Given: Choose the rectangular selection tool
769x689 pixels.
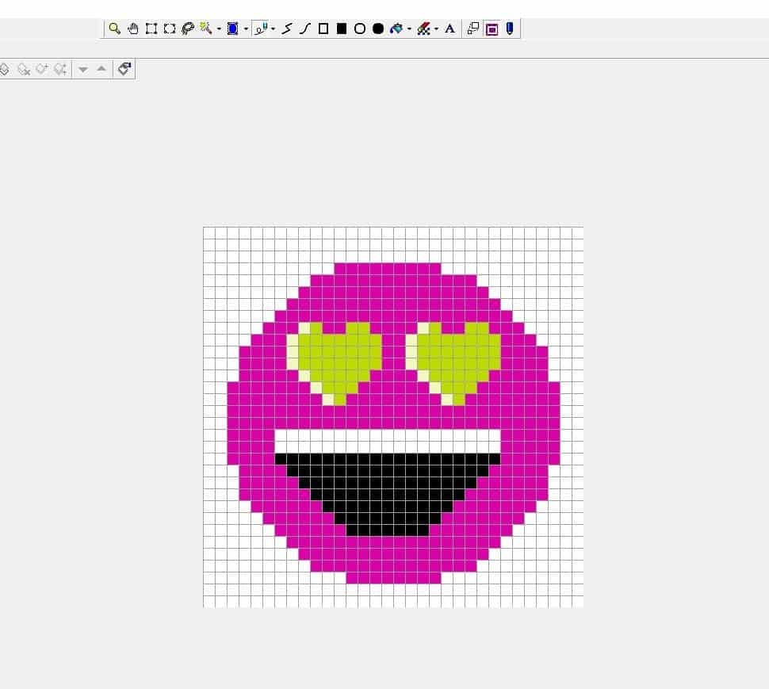Looking at the screenshot, I should point(151,29).
